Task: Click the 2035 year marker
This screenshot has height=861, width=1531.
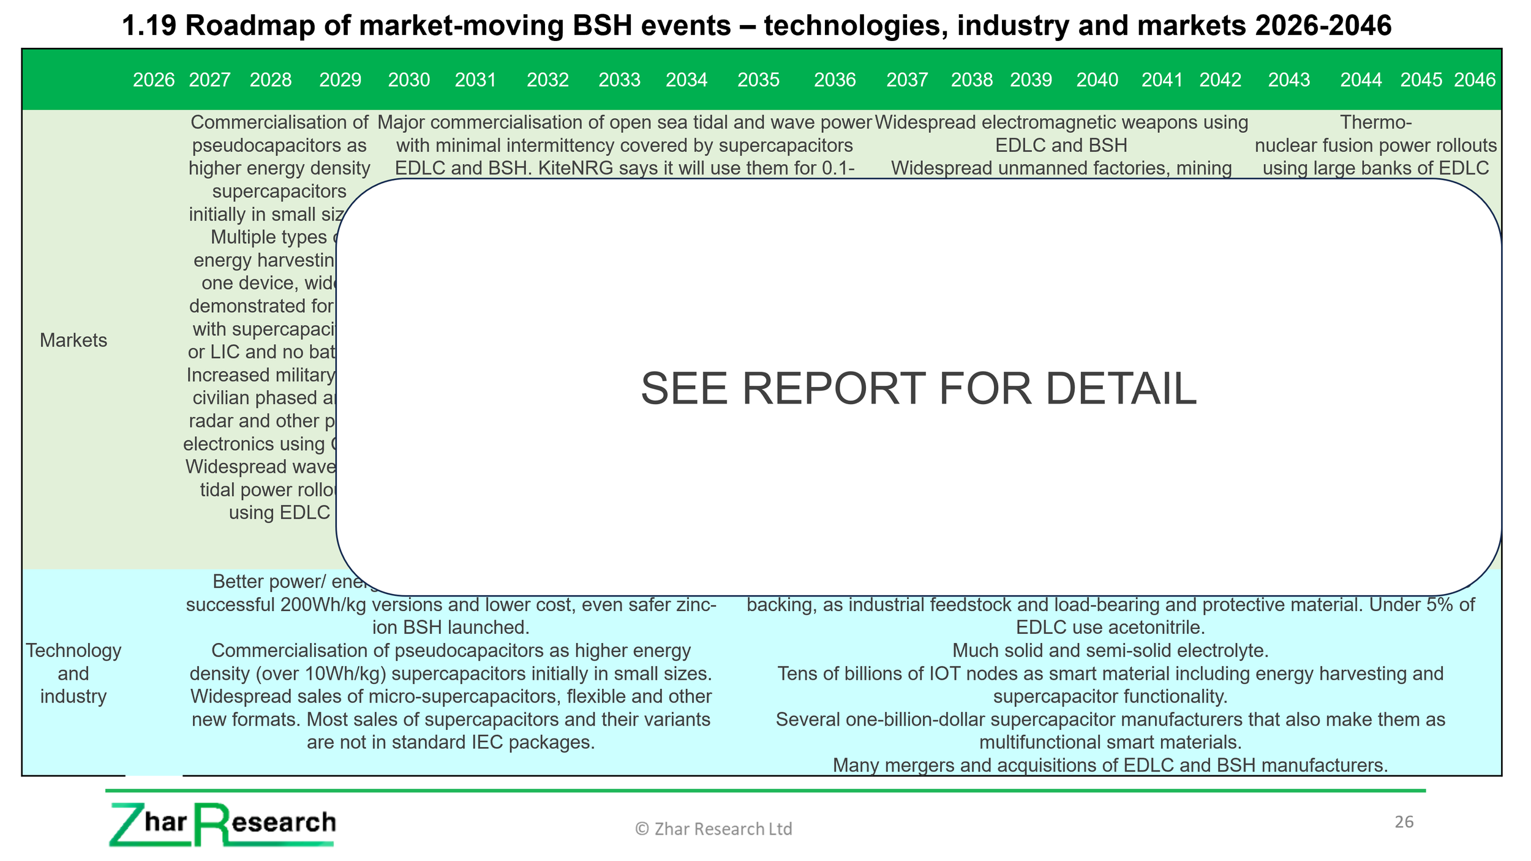Action: point(758,80)
